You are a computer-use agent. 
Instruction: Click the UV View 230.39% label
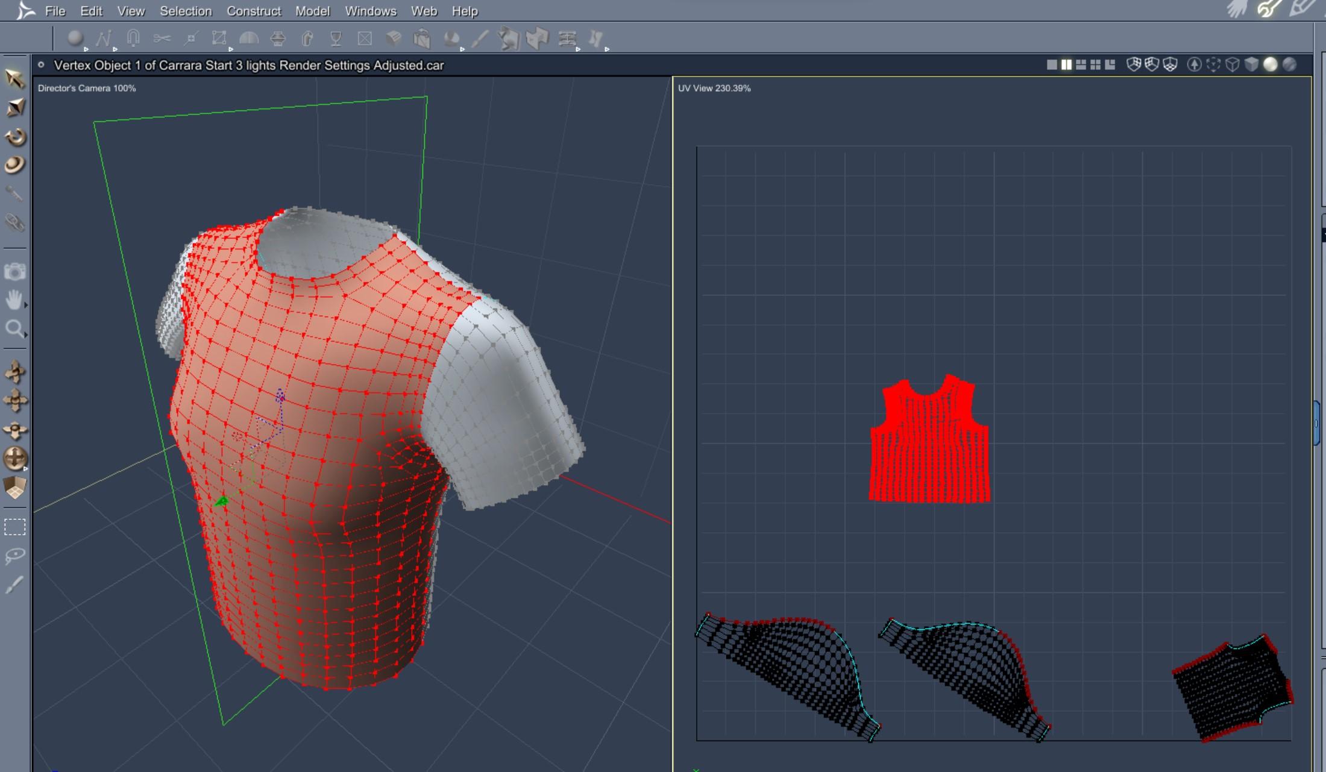pos(714,88)
